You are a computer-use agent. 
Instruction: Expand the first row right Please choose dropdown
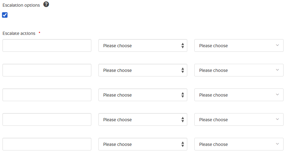coord(238,45)
